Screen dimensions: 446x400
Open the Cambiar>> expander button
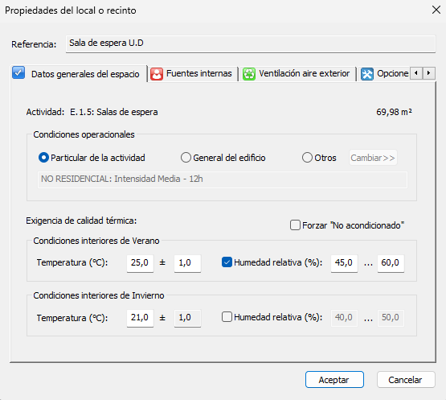(373, 158)
